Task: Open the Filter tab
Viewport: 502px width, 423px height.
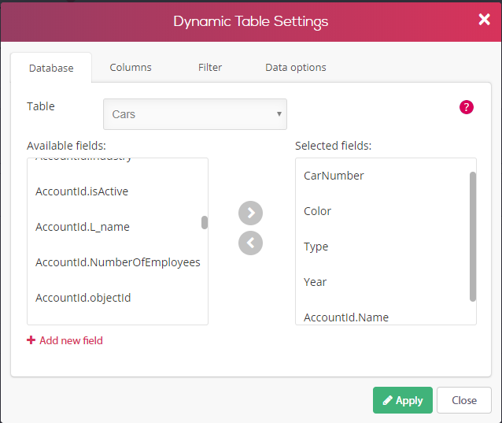Action: [x=210, y=67]
